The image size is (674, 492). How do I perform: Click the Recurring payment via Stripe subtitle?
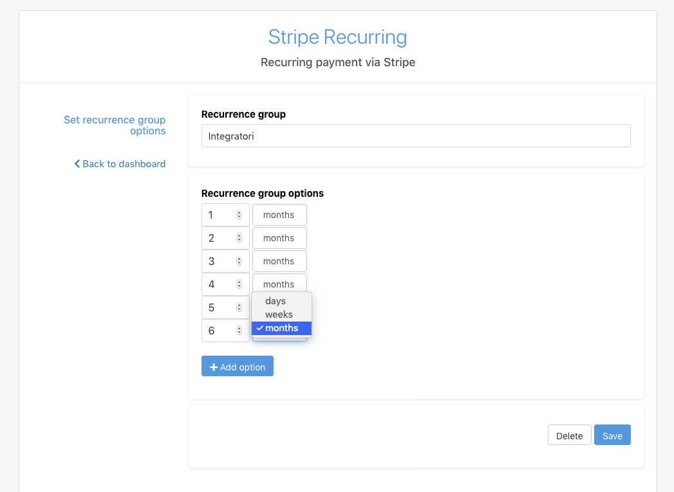pyautogui.click(x=338, y=62)
